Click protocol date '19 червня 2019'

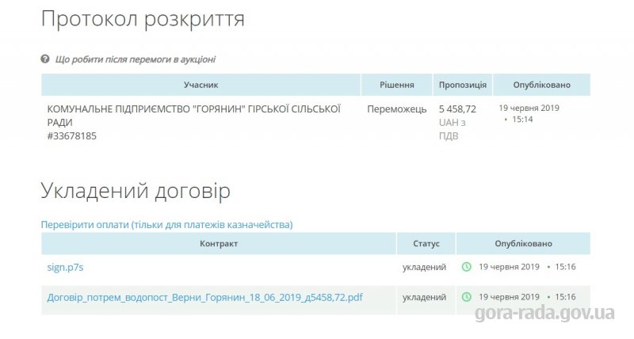tap(529, 108)
